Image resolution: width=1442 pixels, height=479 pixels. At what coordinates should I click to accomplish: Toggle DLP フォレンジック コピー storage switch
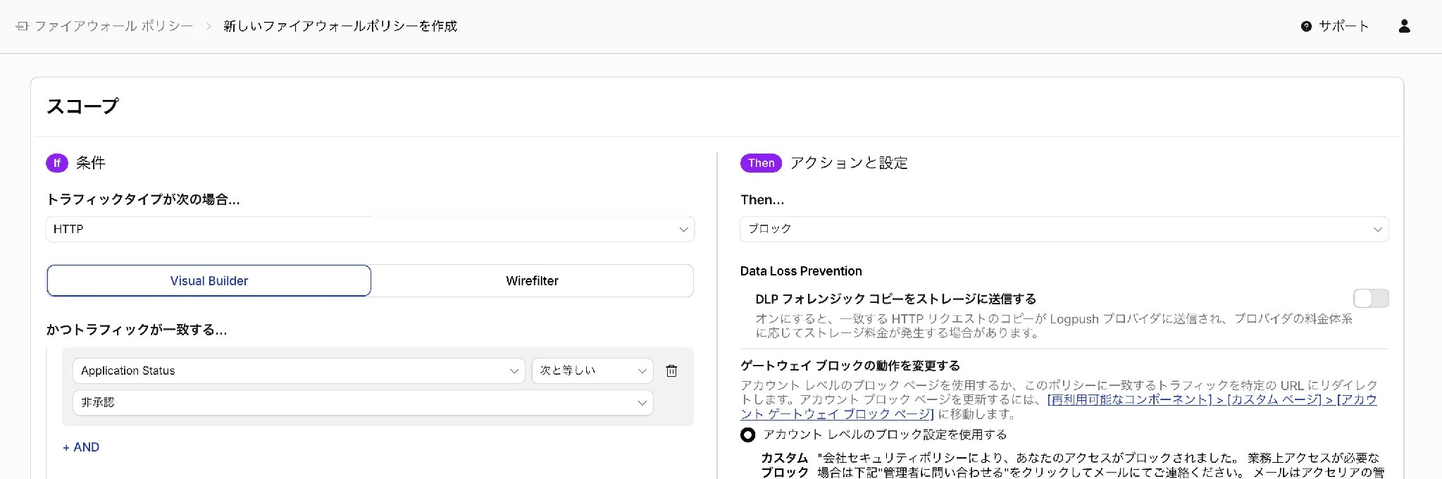(x=1371, y=299)
